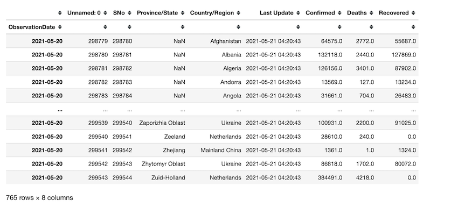The image size is (458, 207).
Task: Select confirmed value 384491.0
Action: [330, 177]
